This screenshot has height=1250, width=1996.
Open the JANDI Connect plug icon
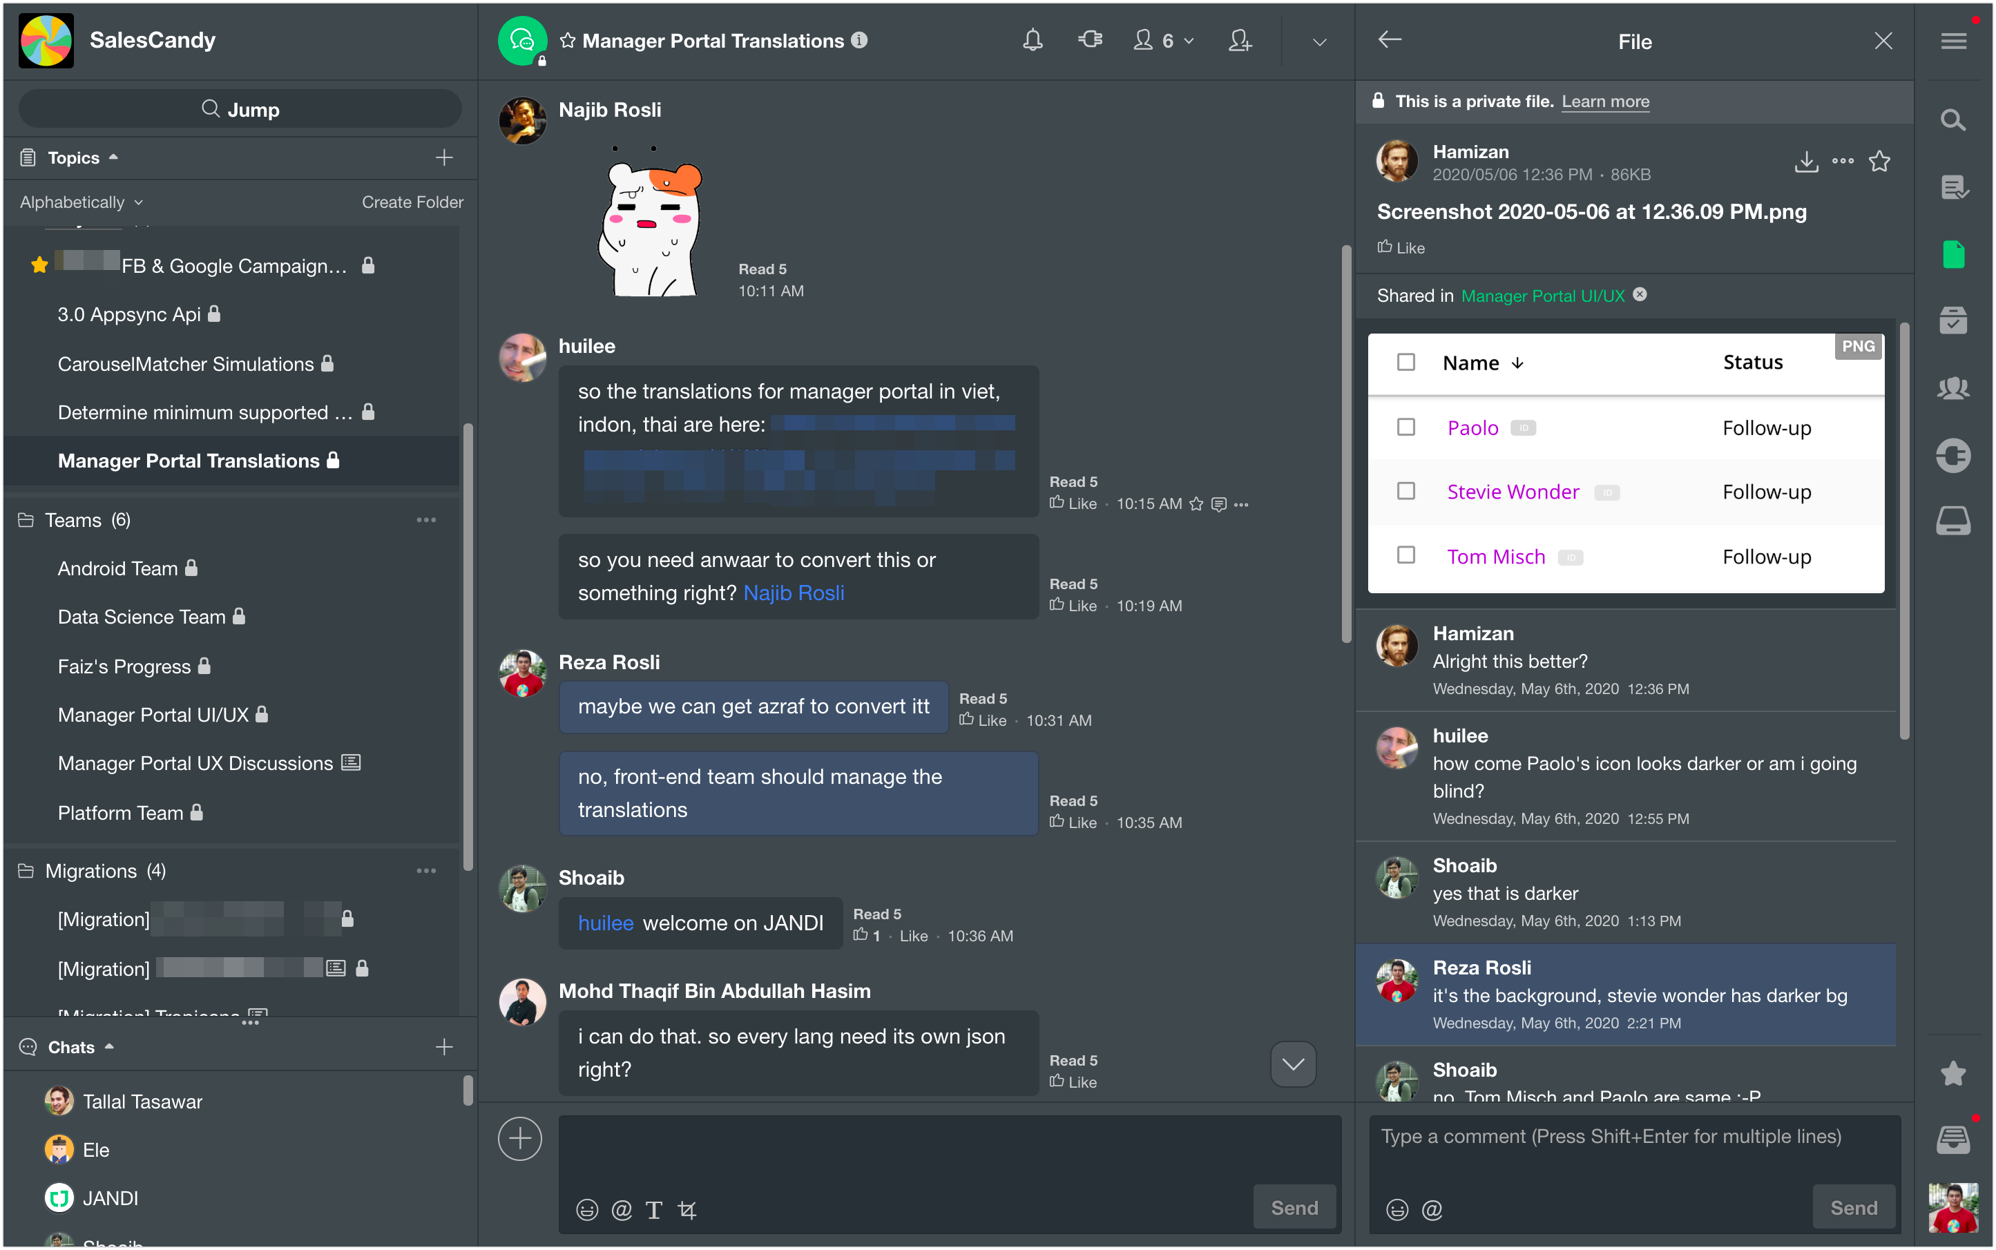1090,39
